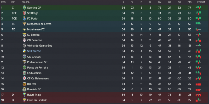
Task: Sort standings by POS column header
Action: pyautogui.click(x=3, y=2)
